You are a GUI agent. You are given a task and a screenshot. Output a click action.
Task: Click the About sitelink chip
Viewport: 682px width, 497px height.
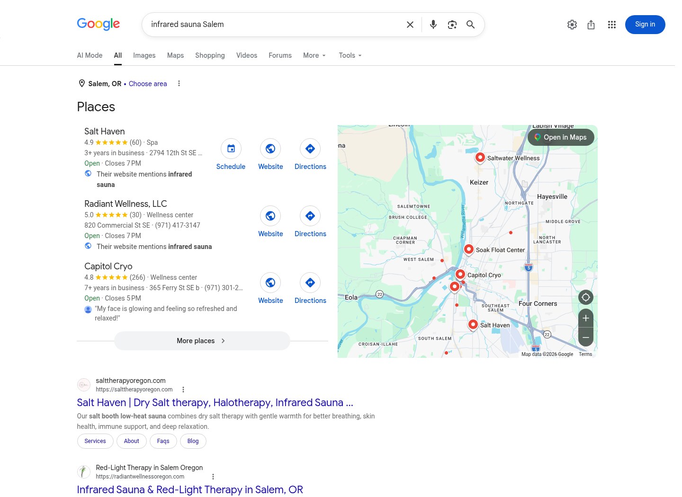132,441
